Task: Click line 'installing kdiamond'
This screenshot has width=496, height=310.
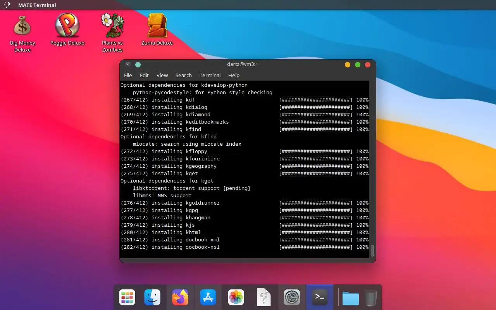Action: coord(245,115)
